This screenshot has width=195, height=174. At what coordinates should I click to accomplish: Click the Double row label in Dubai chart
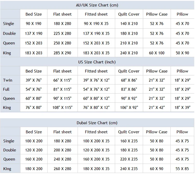pyautogui.click(x=10, y=150)
